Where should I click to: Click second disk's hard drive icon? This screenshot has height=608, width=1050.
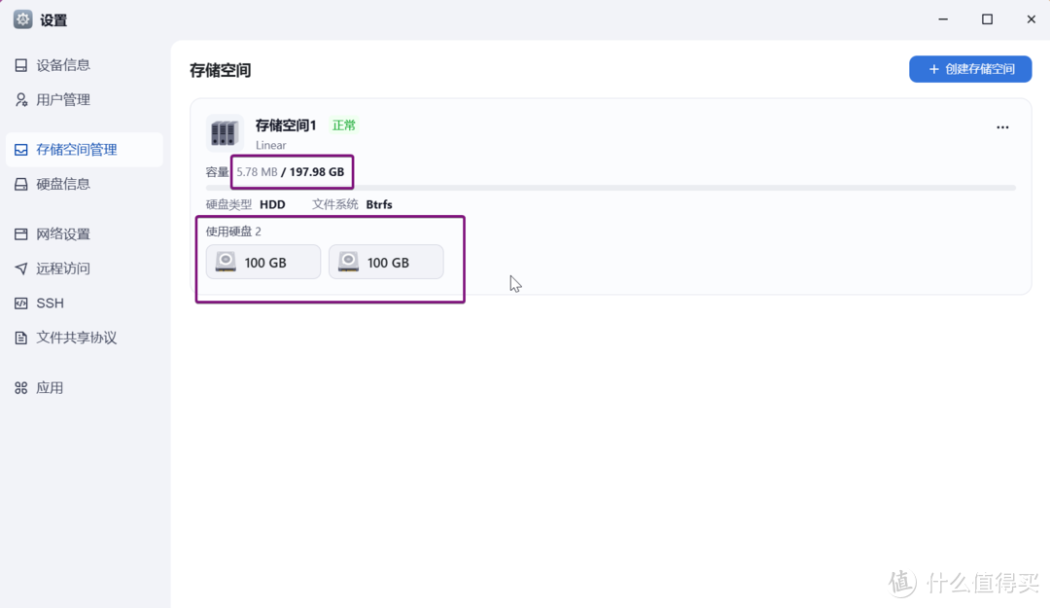pyautogui.click(x=348, y=262)
